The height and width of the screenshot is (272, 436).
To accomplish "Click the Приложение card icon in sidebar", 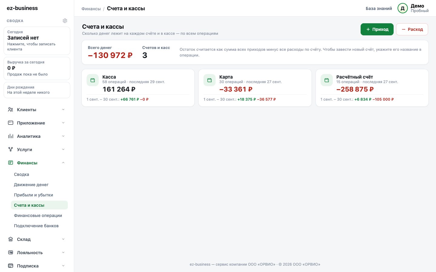I will [11, 123].
